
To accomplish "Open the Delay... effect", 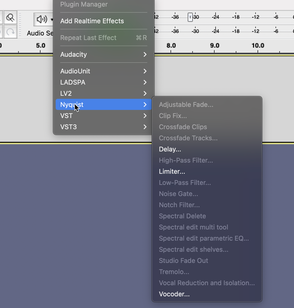I will [207, 149].
